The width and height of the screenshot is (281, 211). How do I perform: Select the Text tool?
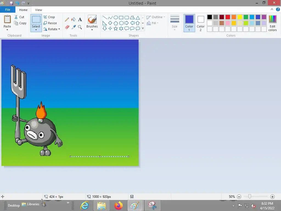pyautogui.click(x=80, y=20)
